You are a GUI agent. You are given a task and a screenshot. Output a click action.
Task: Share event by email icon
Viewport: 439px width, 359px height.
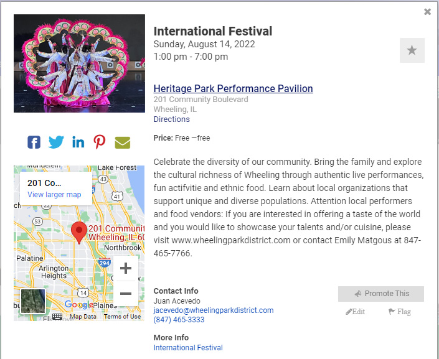point(123,142)
